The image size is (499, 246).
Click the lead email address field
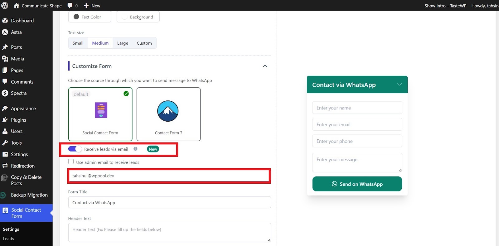point(169,176)
